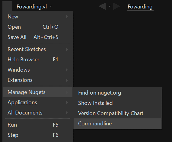Open the Fowarding.vl document dropdown arrow
Screen dimensions: 172x142
pos(51,6)
